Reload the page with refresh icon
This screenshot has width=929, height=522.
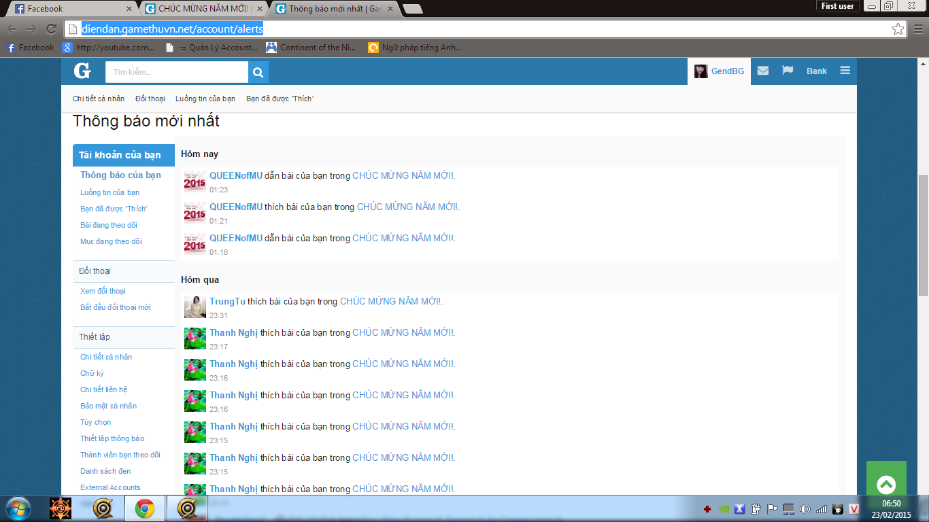(51, 29)
